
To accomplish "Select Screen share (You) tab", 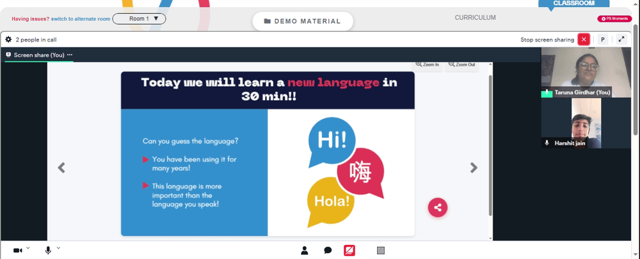I will 39,55.
